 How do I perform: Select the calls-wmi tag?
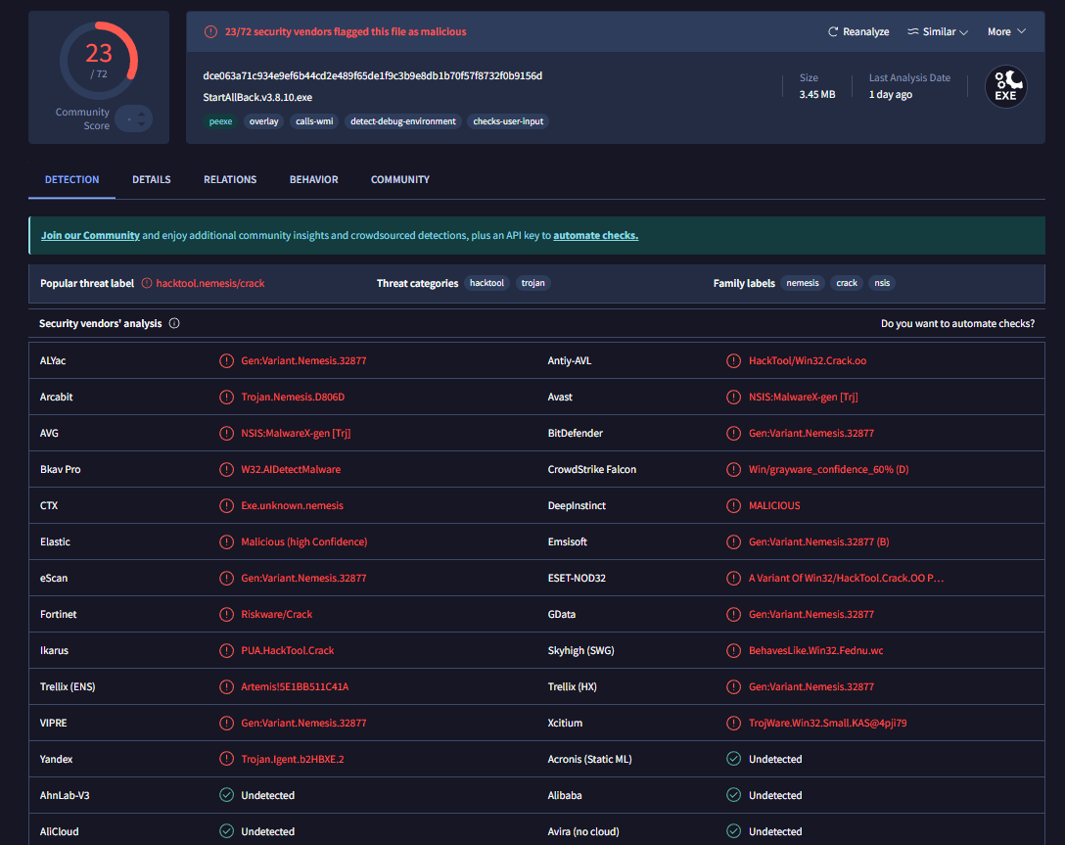(314, 121)
